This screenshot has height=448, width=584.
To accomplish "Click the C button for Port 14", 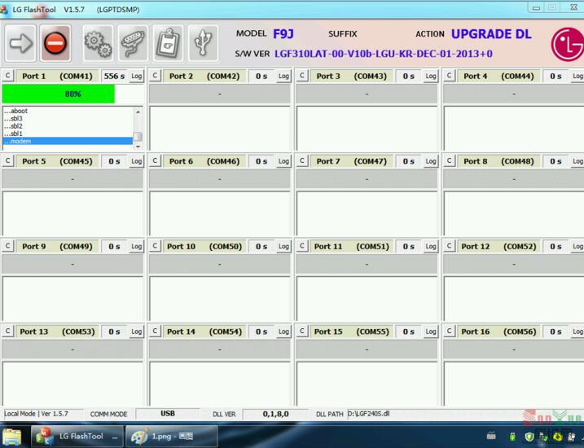I will 155,331.
